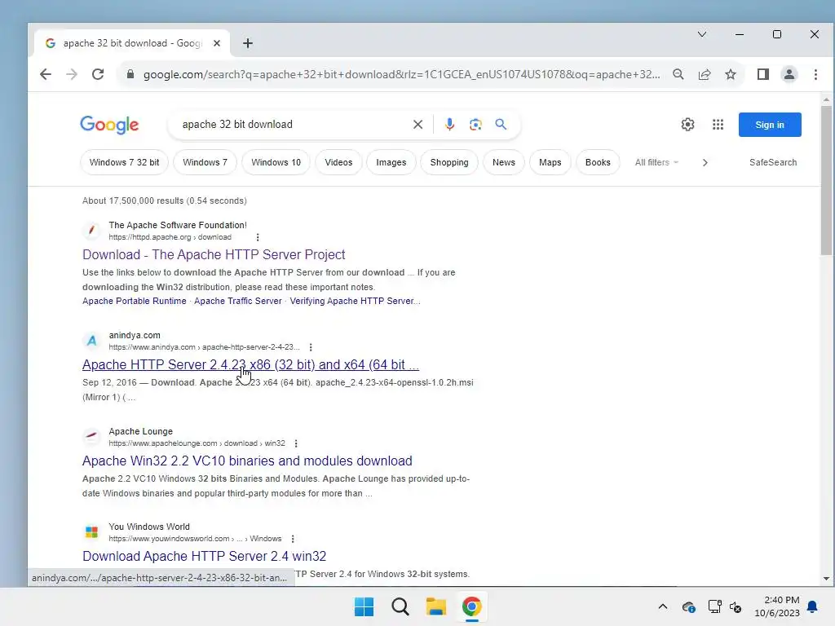Open more options for Apache Lounge result

point(296,443)
